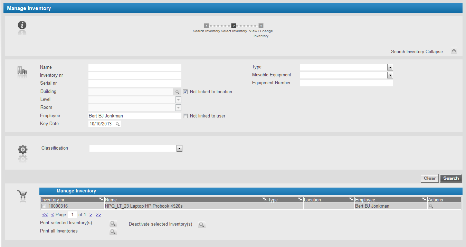This screenshot has height=247, width=466.
Task: Click the Print all Inventories icon
Action: 113,232
